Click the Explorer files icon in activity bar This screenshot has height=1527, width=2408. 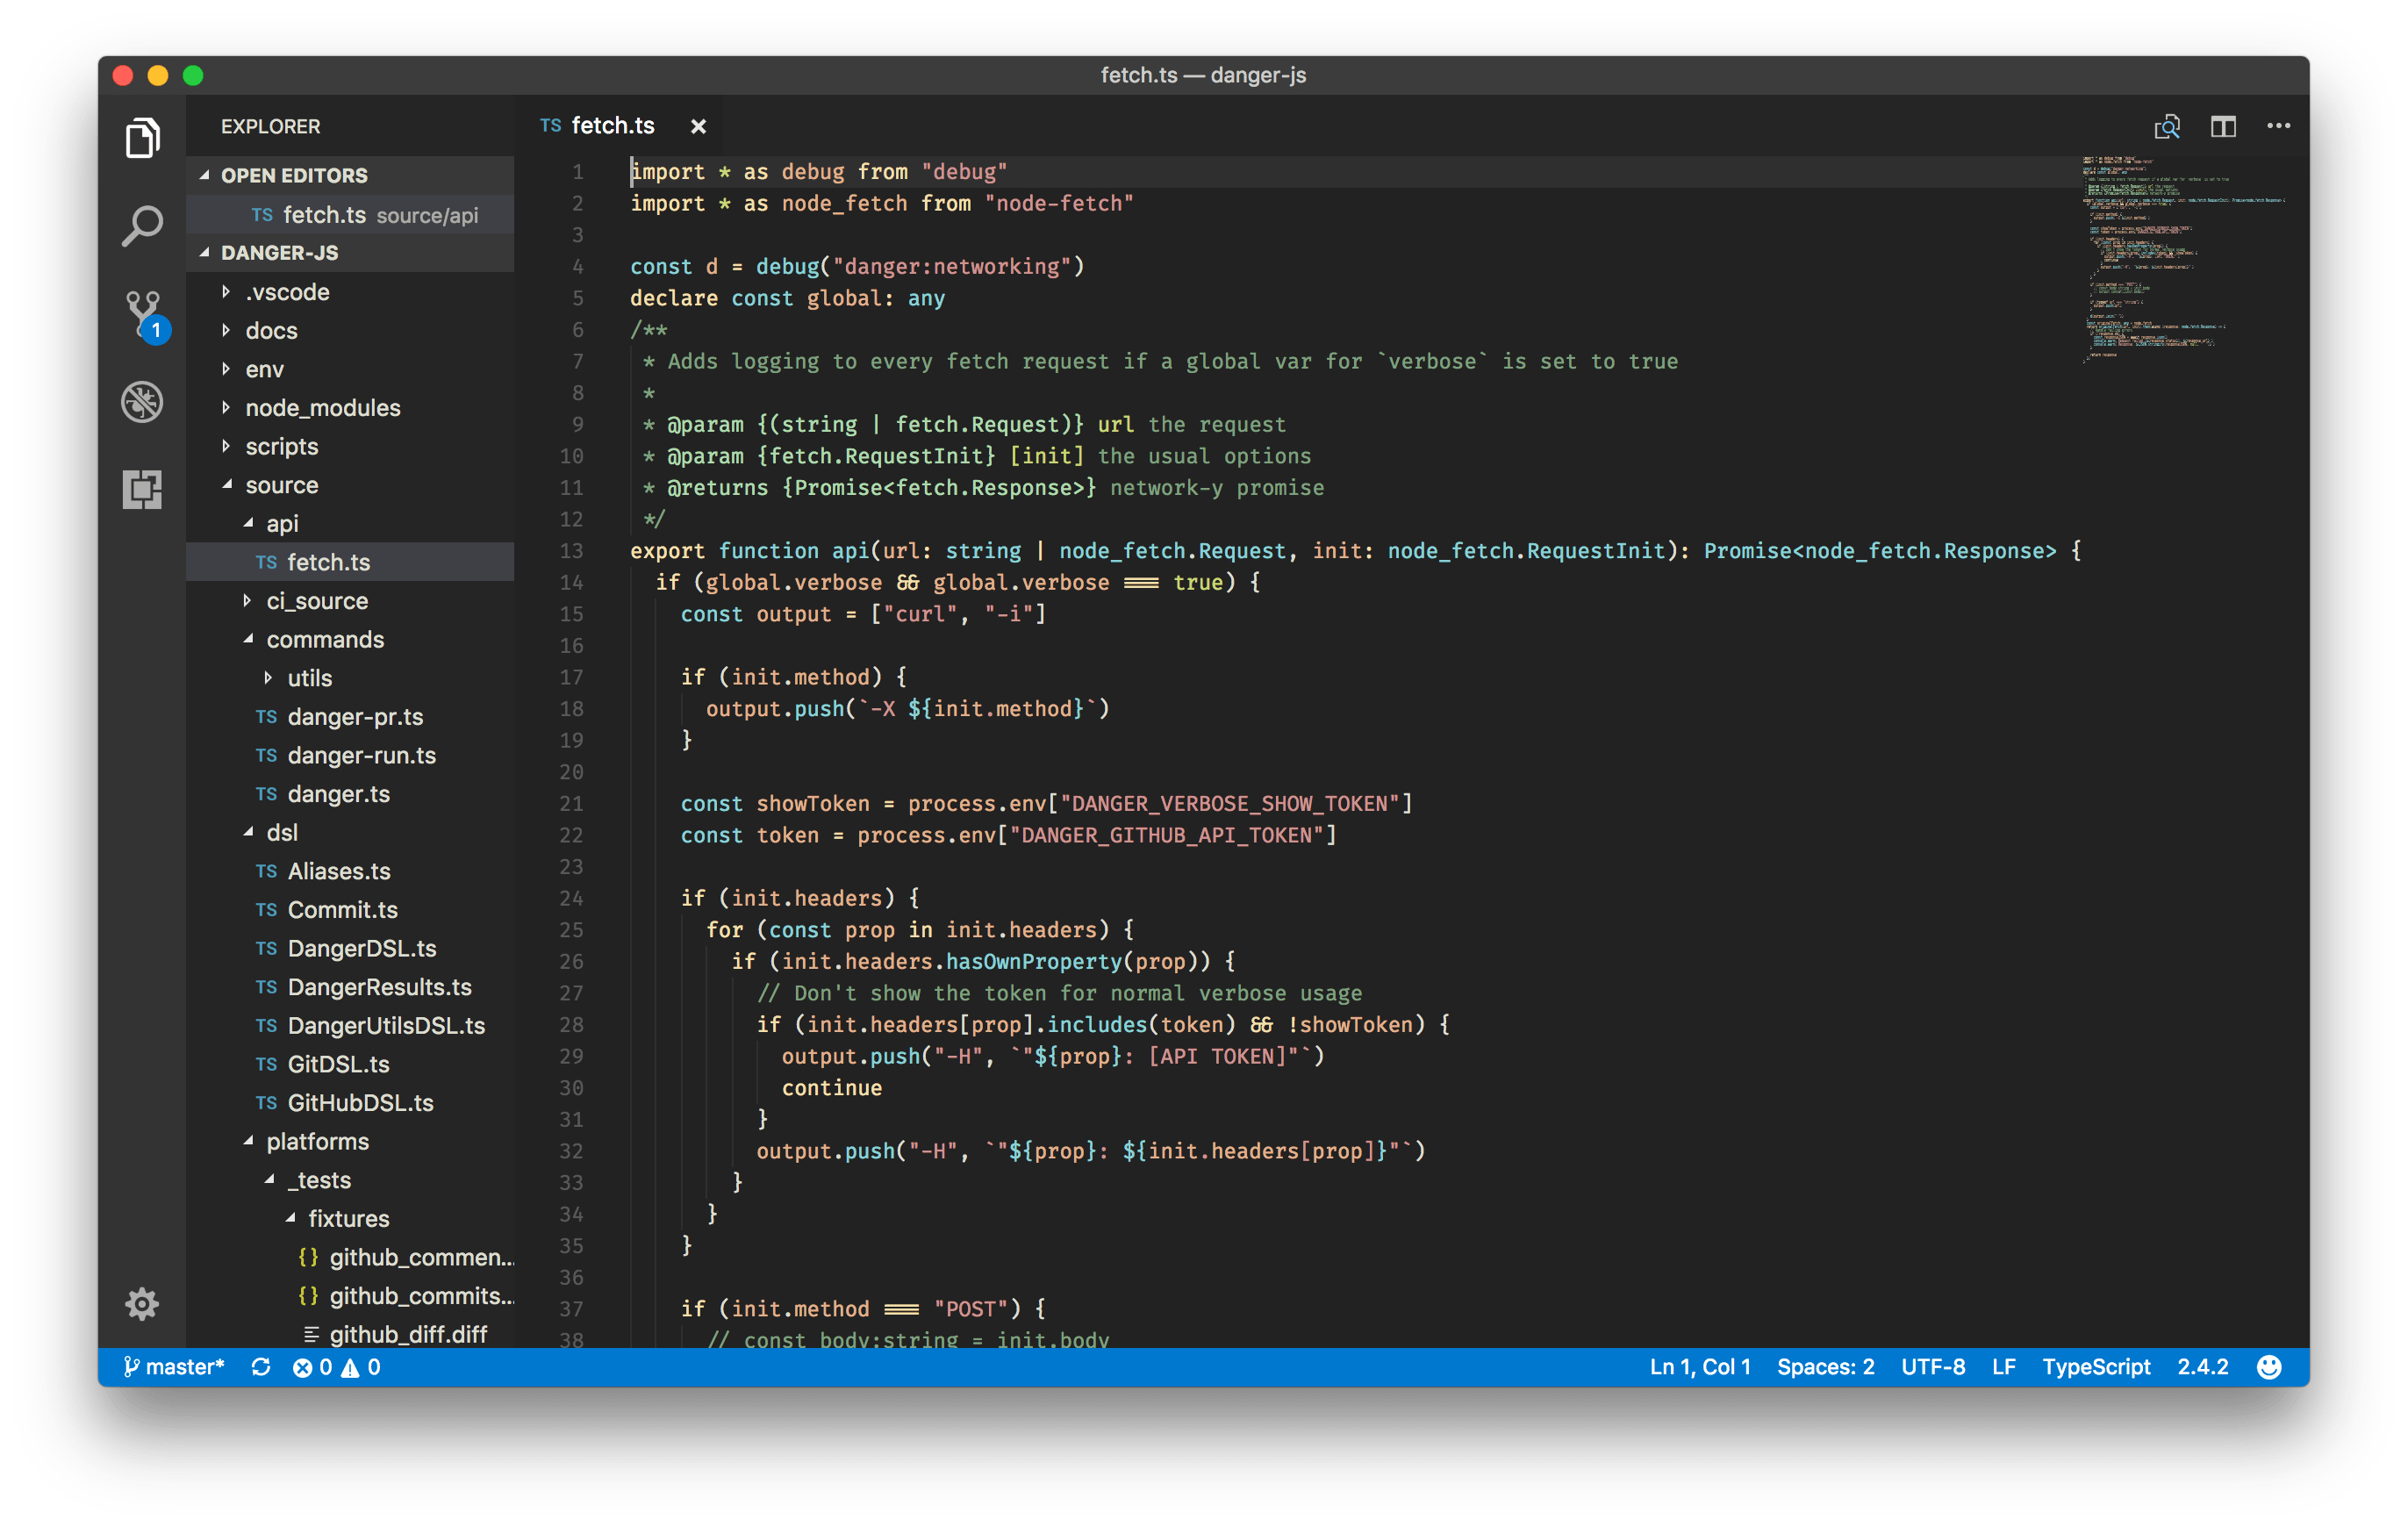(142, 138)
